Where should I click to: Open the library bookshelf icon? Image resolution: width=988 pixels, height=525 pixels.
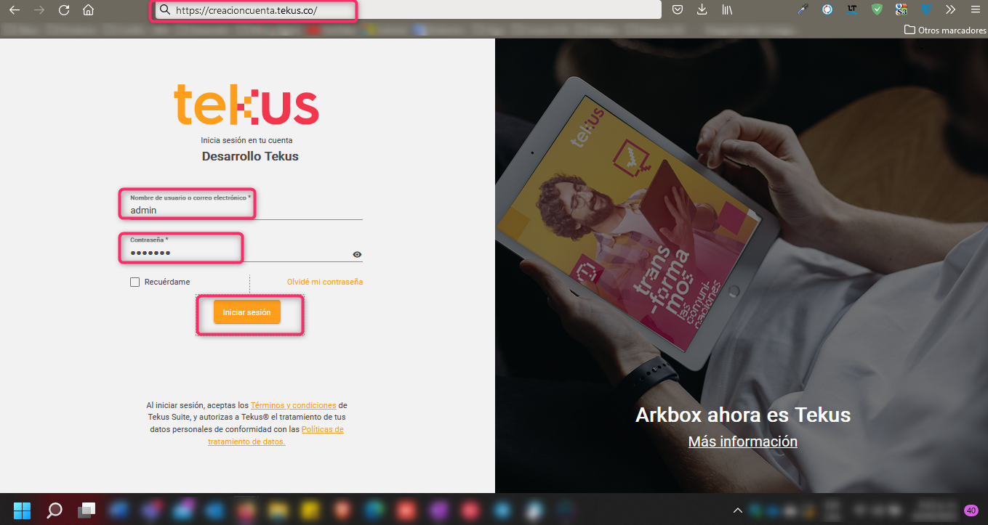(x=726, y=10)
